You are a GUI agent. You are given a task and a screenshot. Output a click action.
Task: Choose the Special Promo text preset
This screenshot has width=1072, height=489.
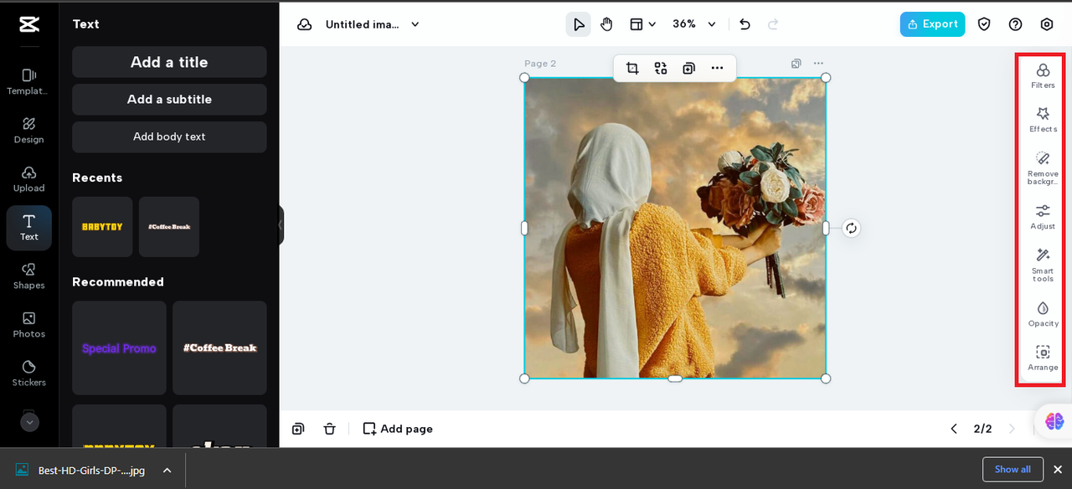tap(119, 348)
